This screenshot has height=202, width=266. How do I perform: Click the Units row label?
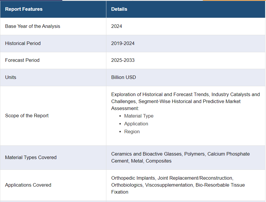(11, 77)
